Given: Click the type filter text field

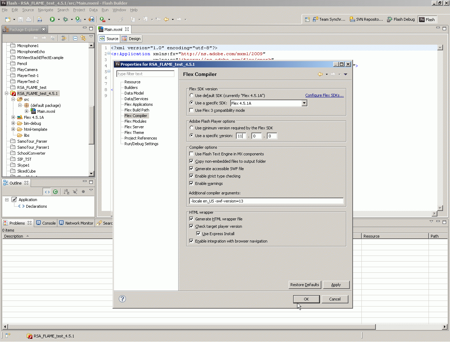Looking at the screenshot, I should [x=146, y=74].
